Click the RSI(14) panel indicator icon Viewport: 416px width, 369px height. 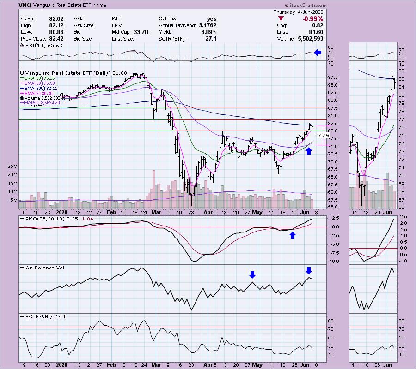(22, 45)
